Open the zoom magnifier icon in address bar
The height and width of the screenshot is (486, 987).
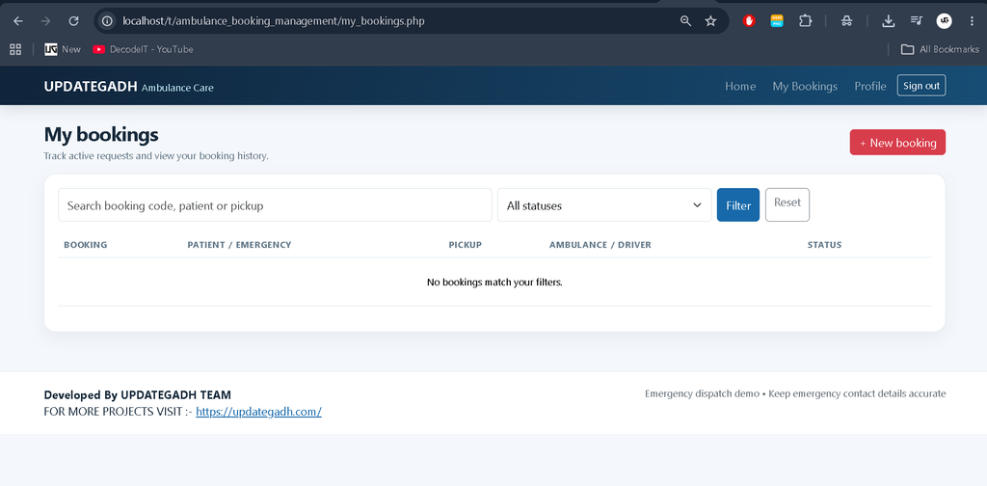coord(685,21)
